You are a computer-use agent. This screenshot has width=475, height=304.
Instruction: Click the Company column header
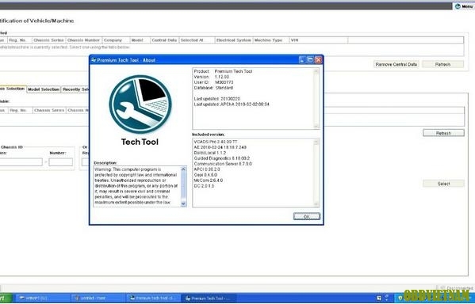click(116, 40)
